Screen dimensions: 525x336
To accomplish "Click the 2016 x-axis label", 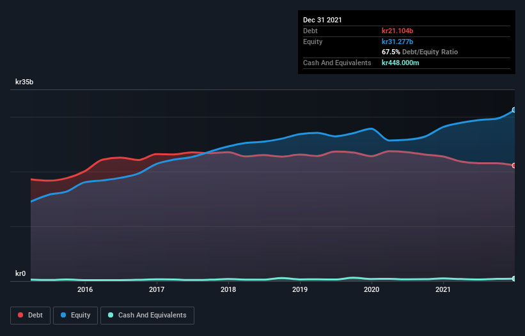I will pyautogui.click(x=85, y=289).
